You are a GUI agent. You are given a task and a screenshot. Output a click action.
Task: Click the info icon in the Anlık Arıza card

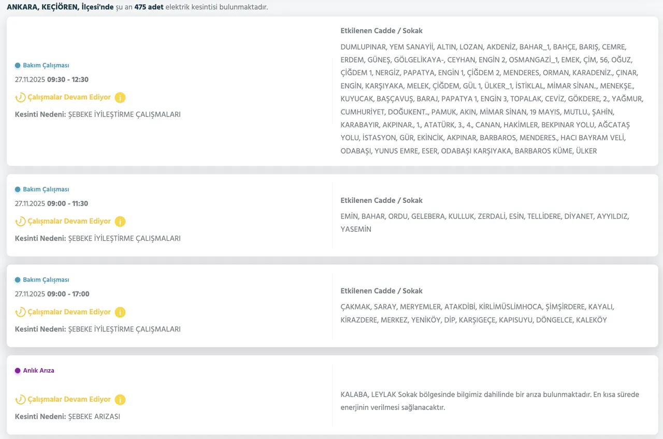click(120, 400)
